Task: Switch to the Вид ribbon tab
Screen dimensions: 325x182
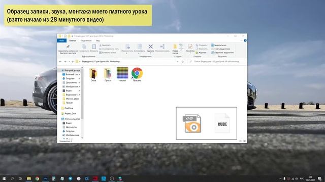Action: [98, 40]
